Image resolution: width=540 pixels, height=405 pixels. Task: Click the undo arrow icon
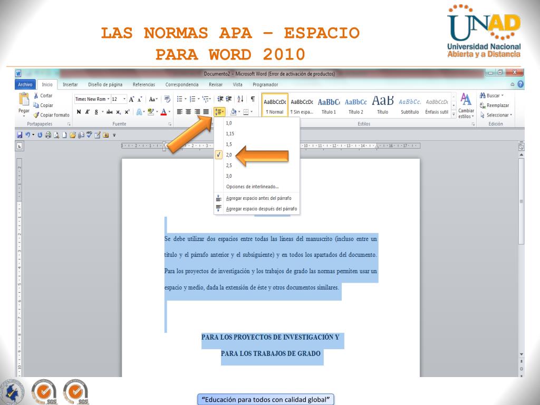(27, 135)
